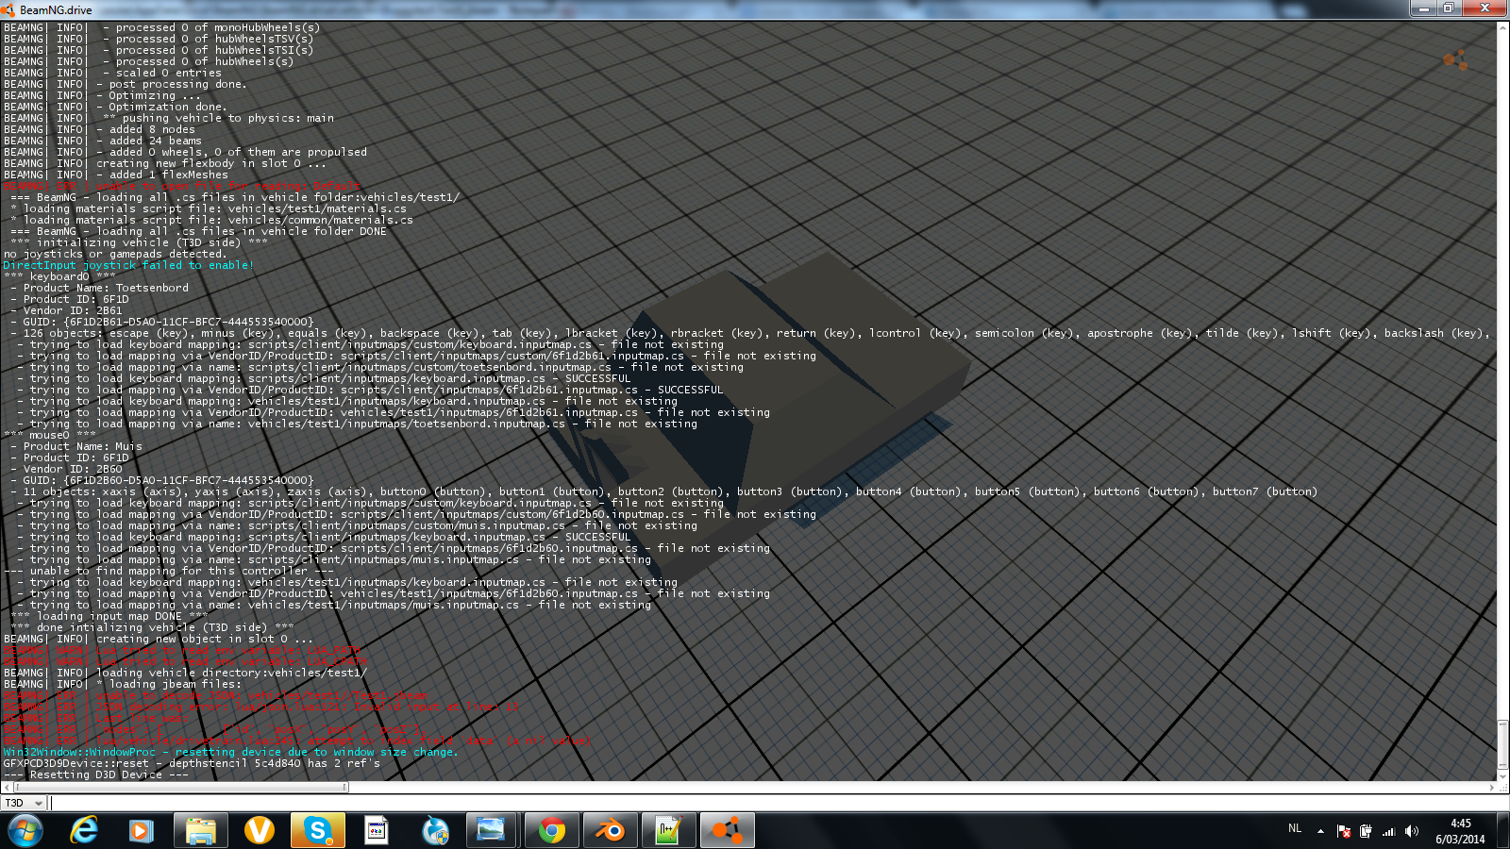Switch to the Skype taskbar window
The height and width of the screenshot is (849, 1510).
tap(318, 831)
